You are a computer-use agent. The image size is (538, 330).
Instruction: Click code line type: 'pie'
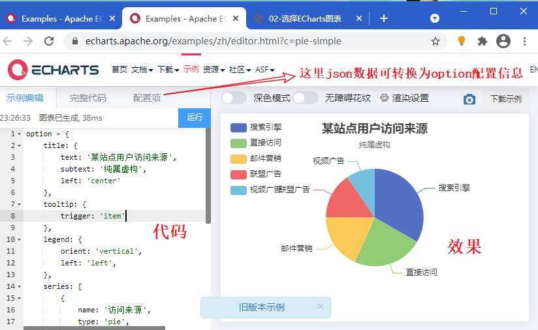tap(103, 322)
